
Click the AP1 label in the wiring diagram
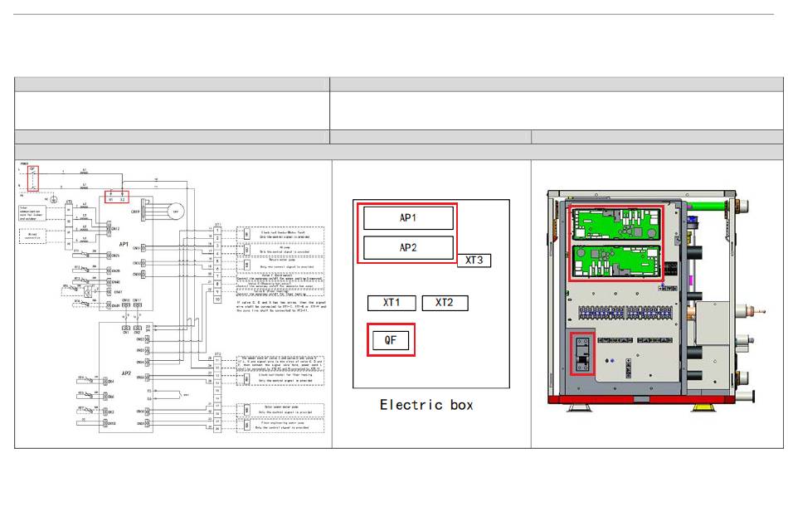124,245
